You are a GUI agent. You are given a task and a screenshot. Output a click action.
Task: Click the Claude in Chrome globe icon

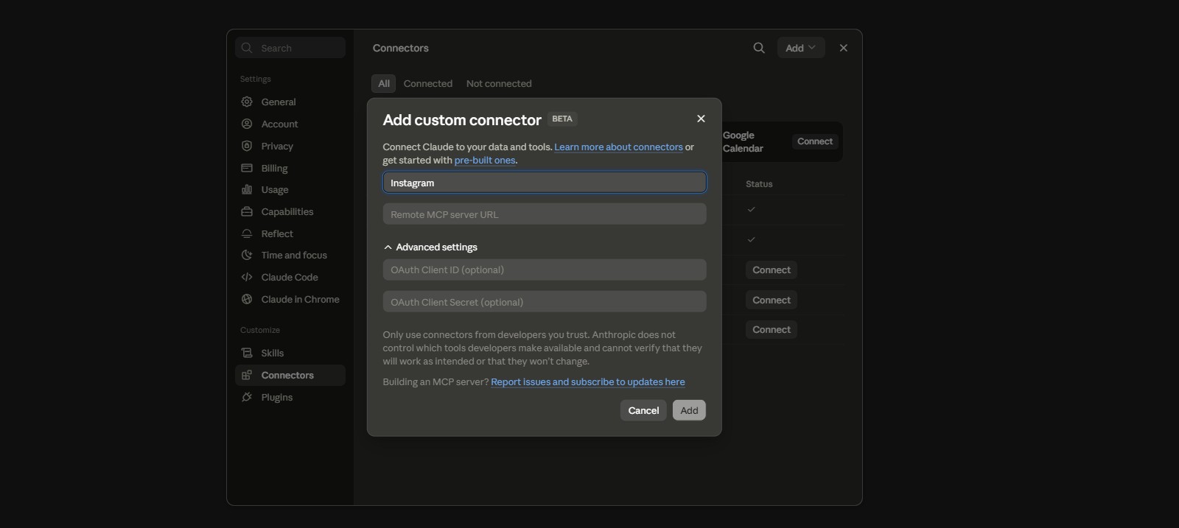click(247, 299)
